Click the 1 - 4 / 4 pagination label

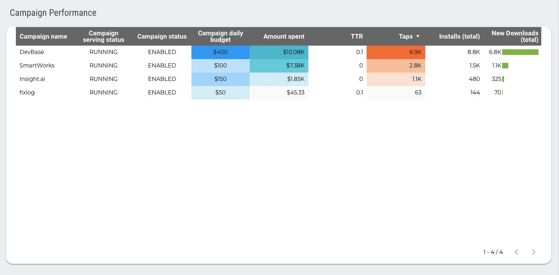click(x=493, y=252)
